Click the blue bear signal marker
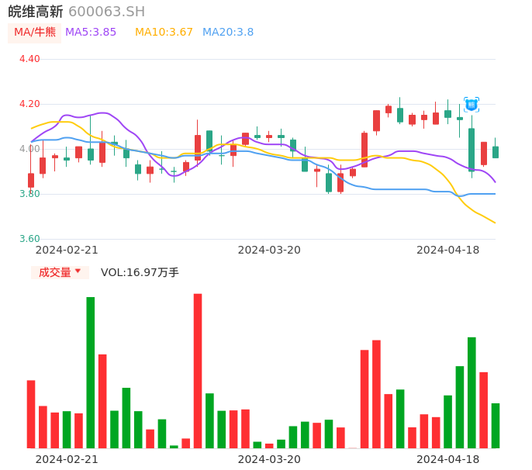The height and width of the screenshot is (470, 532). [472, 105]
